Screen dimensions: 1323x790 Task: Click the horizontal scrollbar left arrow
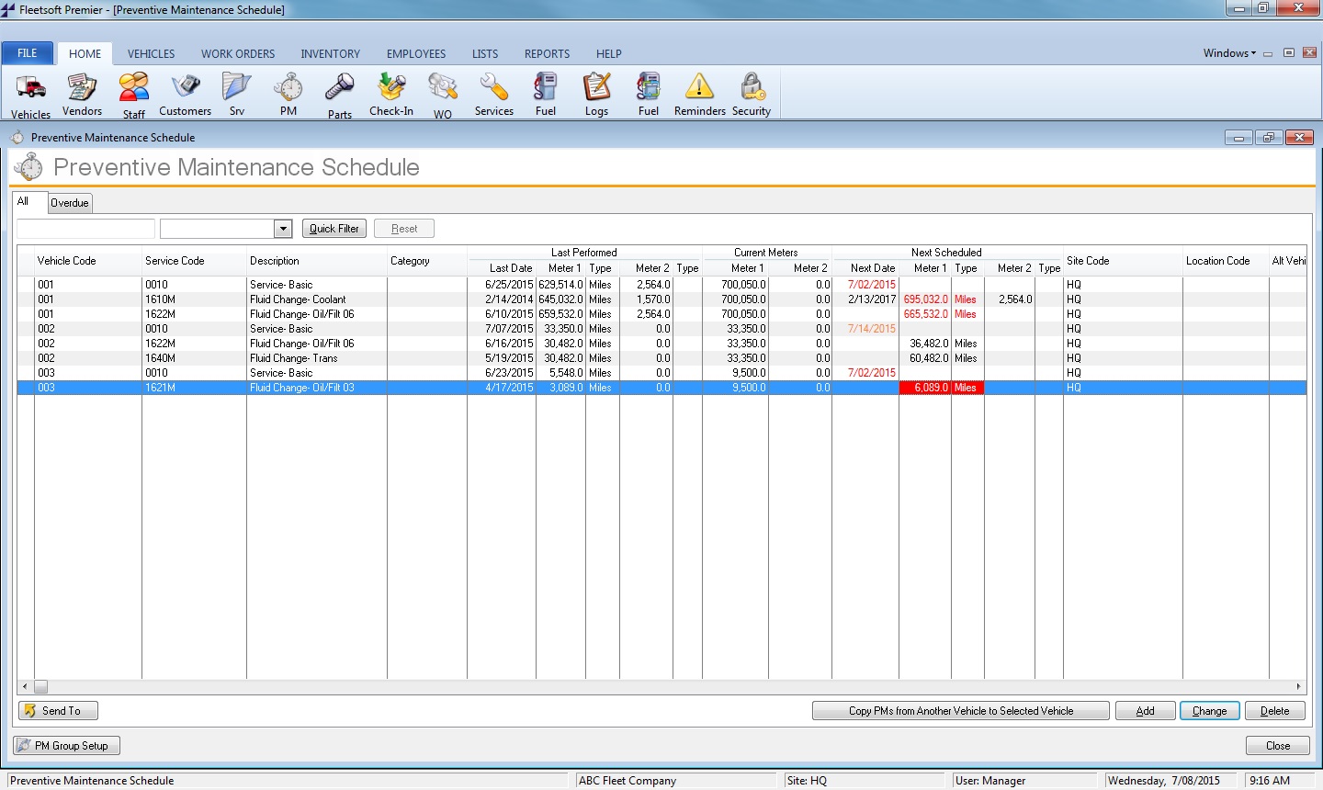[x=25, y=686]
